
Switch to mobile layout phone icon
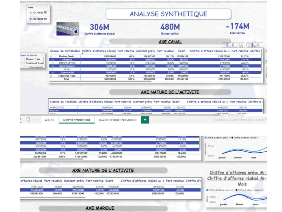[x=28, y=119]
